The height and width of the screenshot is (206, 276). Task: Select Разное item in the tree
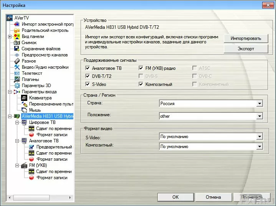(x=29, y=61)
